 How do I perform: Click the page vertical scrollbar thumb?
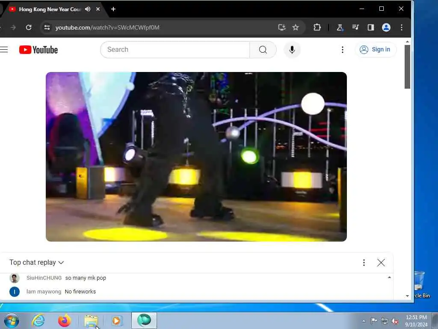pyautogui.click(x=407, y=66)
